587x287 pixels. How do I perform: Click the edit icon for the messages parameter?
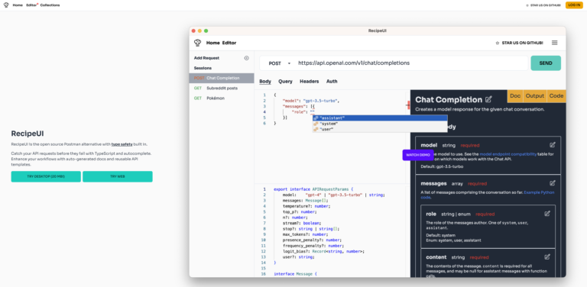[x=553, y=183]
